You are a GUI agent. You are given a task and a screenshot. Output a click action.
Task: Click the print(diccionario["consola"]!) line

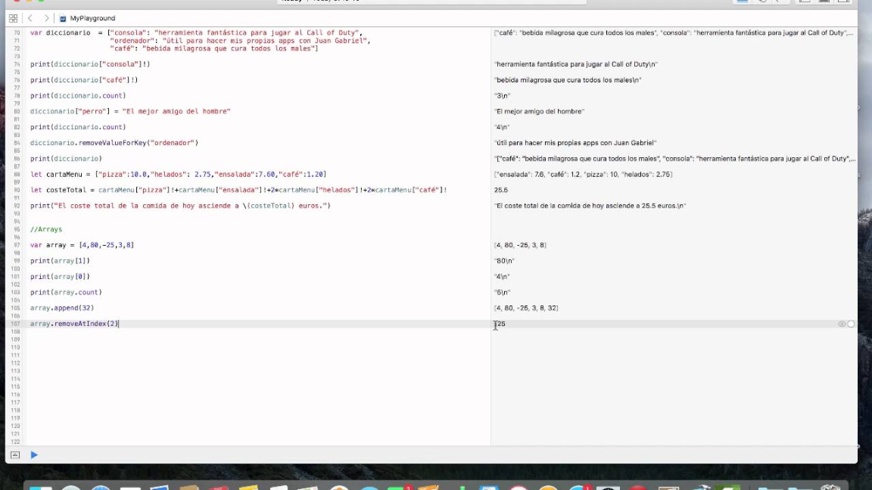(90, 64)
